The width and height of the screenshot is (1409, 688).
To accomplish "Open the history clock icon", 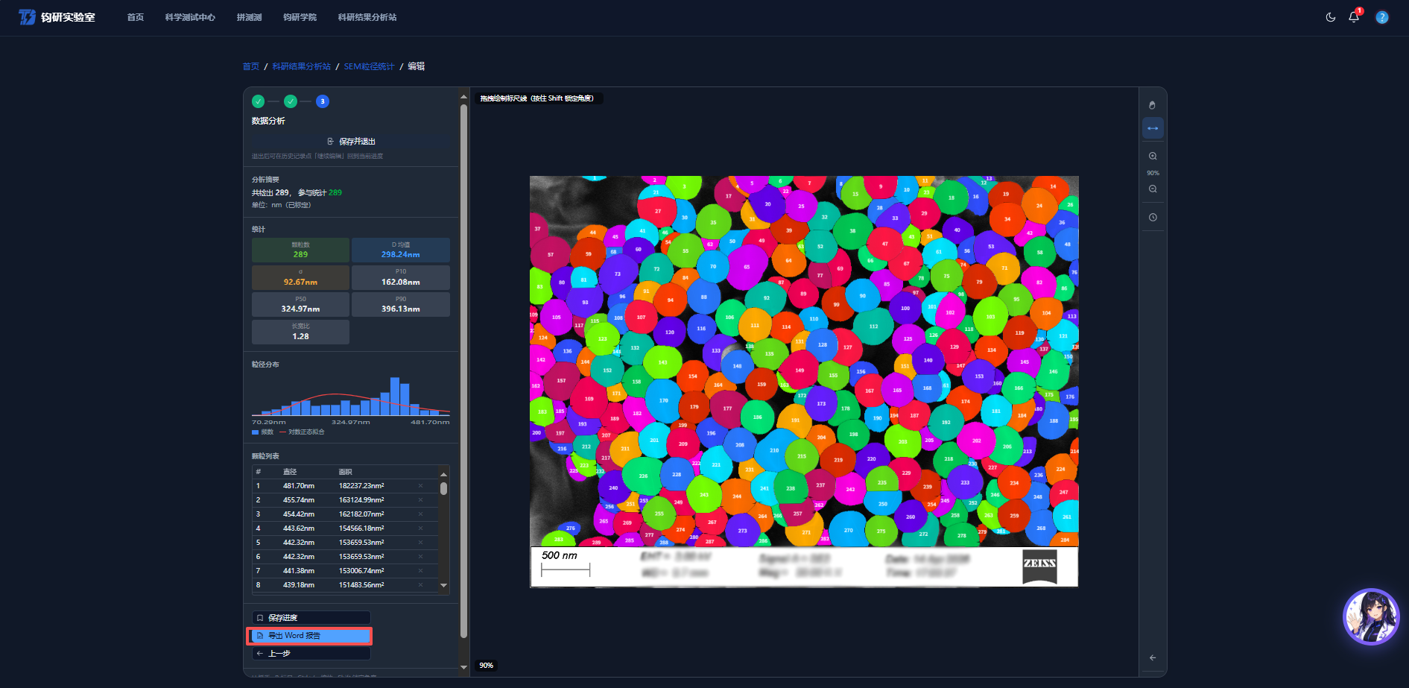I will 1153,218.
